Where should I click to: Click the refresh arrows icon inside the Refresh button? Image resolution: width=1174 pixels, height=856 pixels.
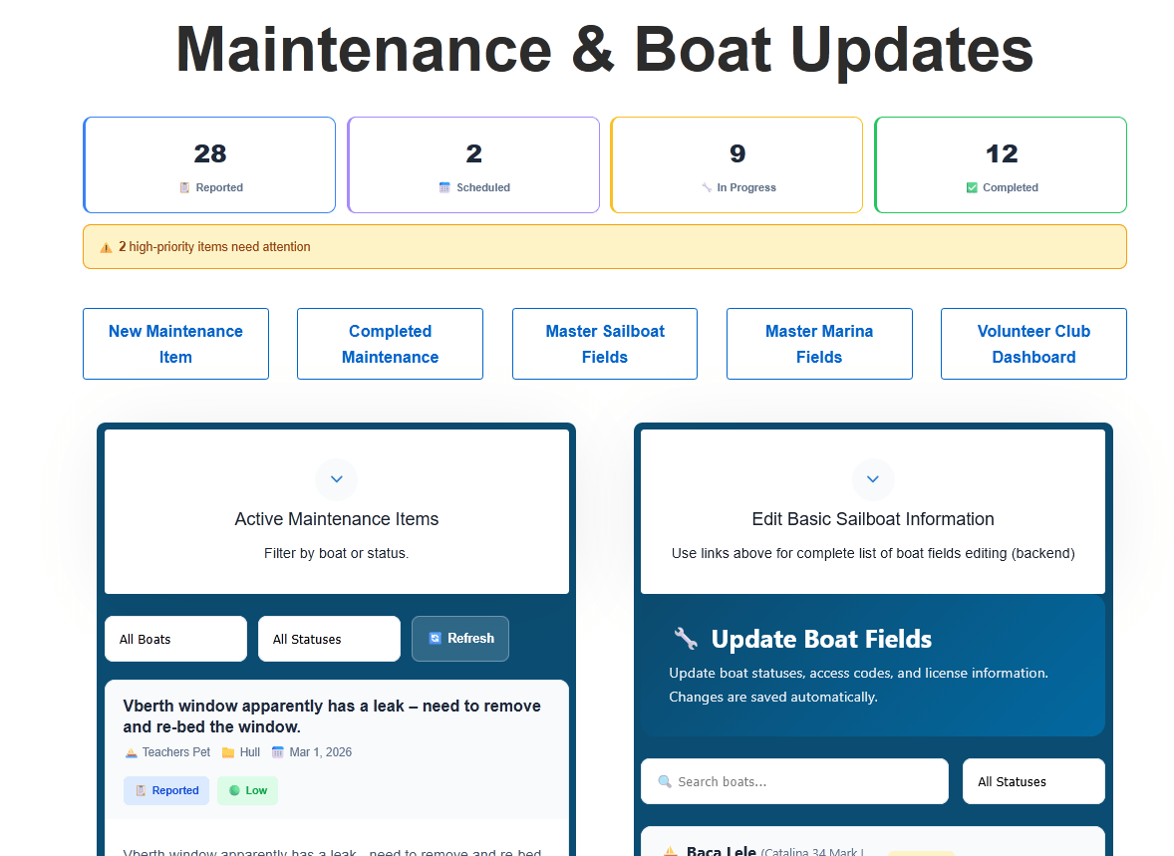(434, 638)
